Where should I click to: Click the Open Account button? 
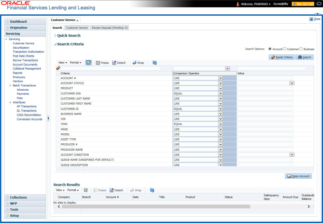298,176
